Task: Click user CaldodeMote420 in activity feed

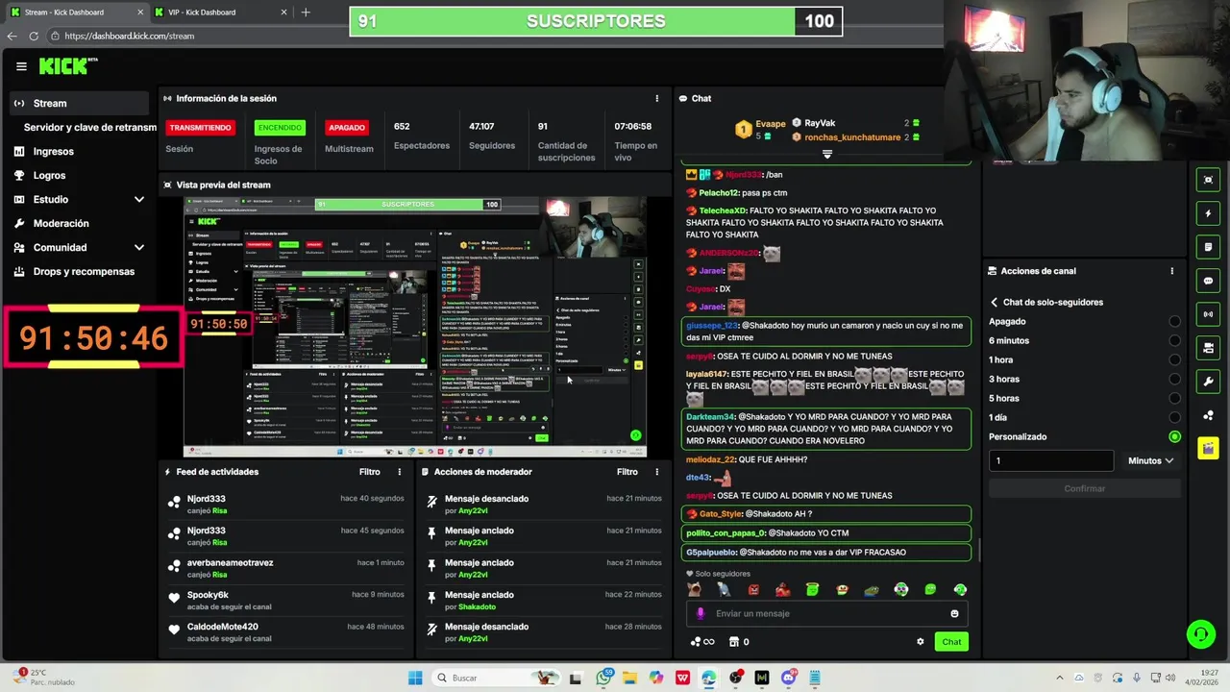Action: [x=222, y=627]
